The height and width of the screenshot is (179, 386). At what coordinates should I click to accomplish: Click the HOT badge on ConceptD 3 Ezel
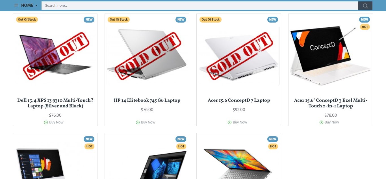365,27
